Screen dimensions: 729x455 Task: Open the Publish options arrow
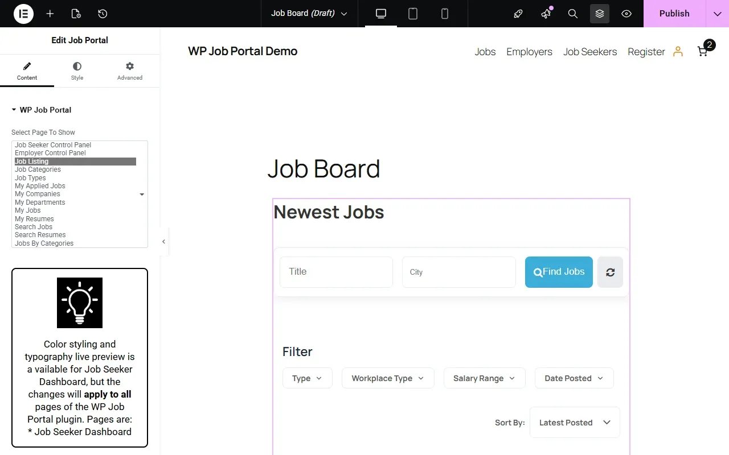pyautogui.click(x=717, y=14)
